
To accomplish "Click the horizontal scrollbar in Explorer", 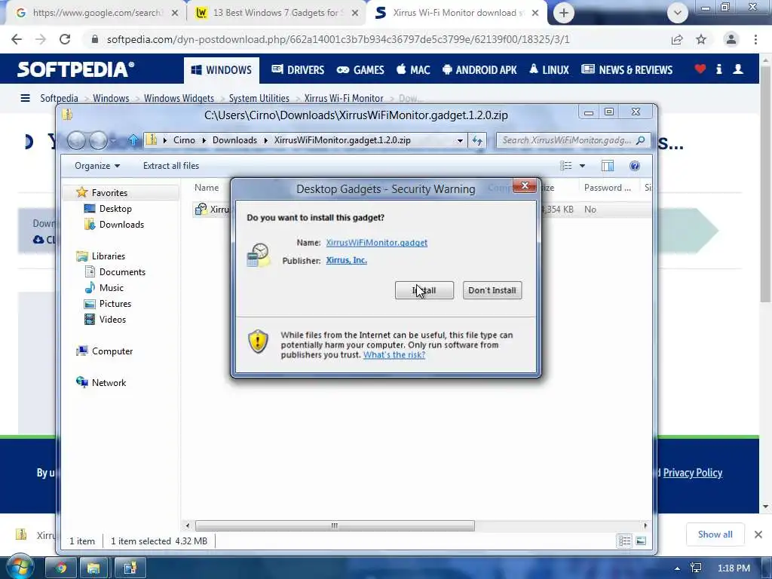I will tap(335, 525).
